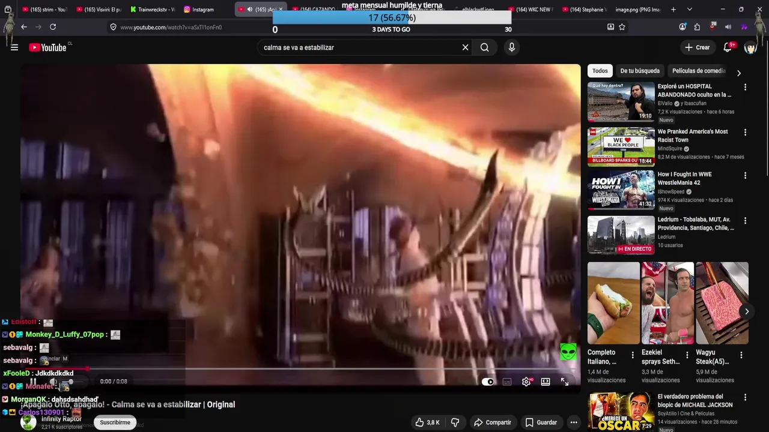
Task: Switch to the Stephanie browser tab
Action: click(x=585, y=10)
